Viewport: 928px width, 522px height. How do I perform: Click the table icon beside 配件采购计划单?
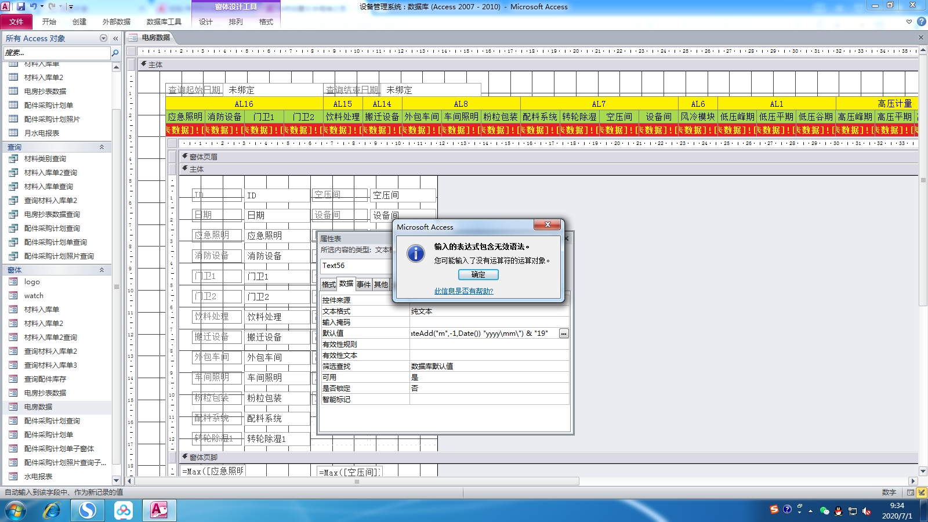click(x=13, y=105)
